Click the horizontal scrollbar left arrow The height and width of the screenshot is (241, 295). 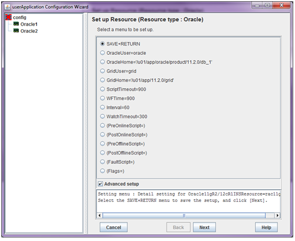pos(99,215)
